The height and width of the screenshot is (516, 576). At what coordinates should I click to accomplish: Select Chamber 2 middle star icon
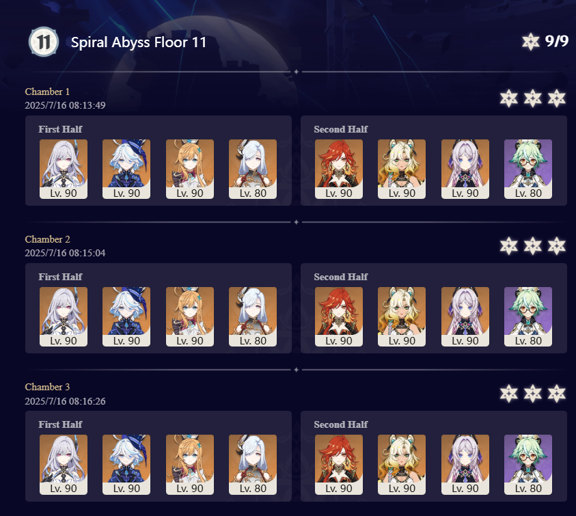(533, 246)
